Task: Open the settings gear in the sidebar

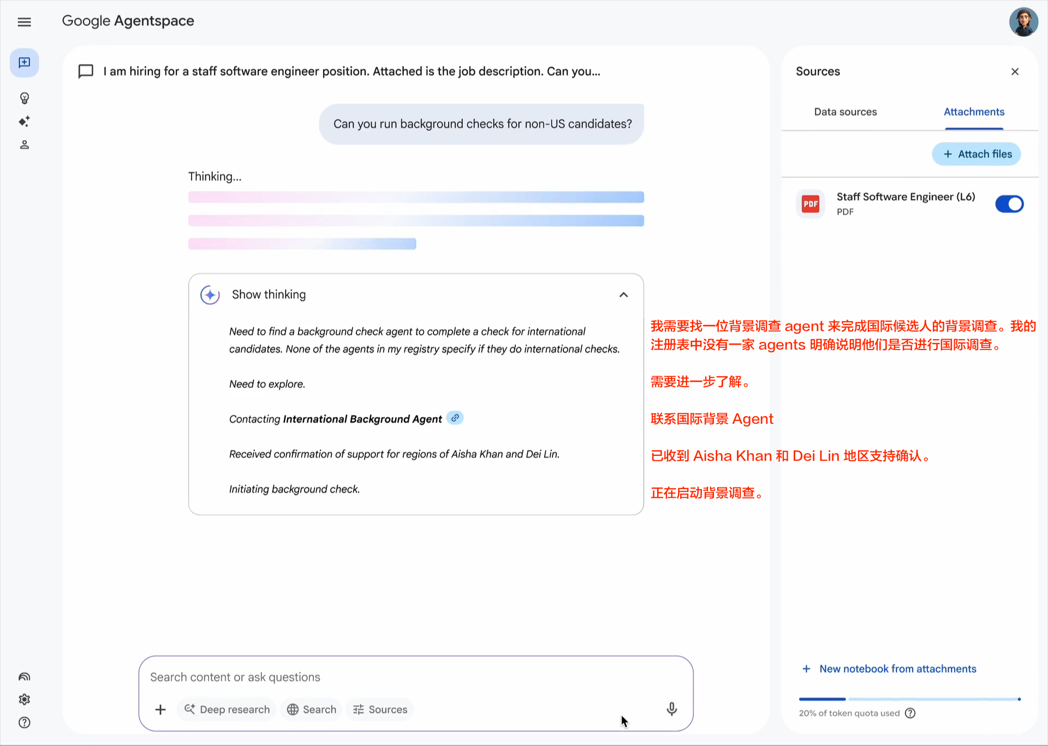Action: (x=24, y=699)
